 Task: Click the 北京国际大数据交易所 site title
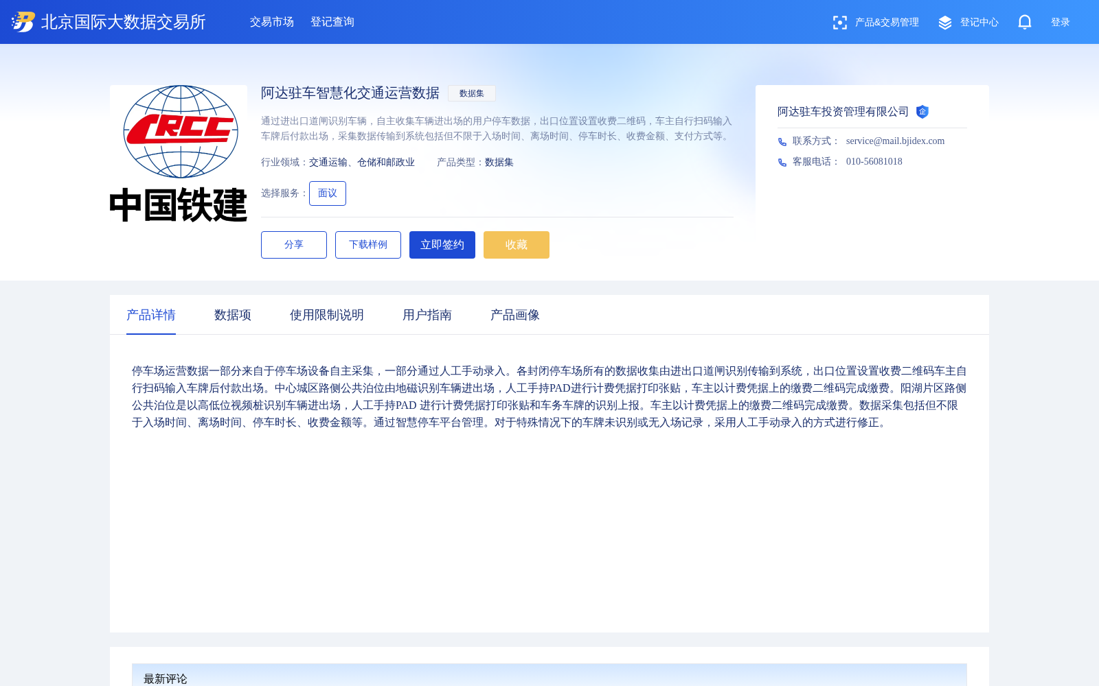click(124, 22)
